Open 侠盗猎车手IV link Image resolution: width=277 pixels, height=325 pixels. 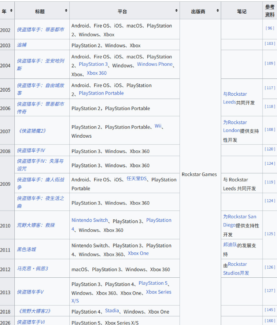tap(31, 150)
